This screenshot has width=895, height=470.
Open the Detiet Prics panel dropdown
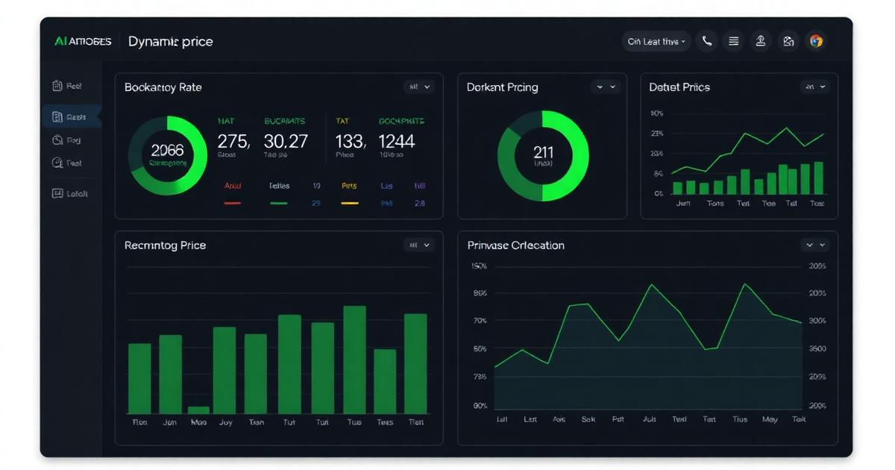[x=814, y=87]
